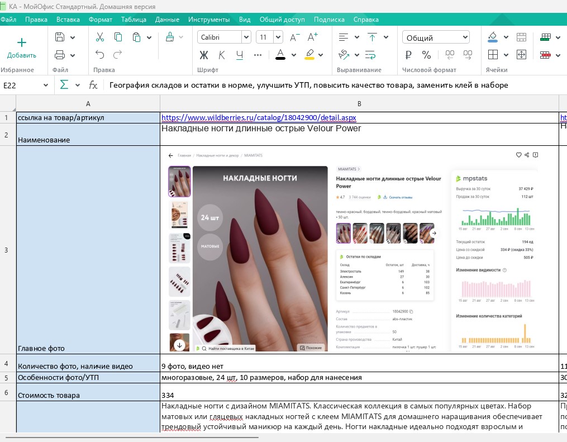Click the format painter brush icon

pyautogui.click(x=170, y=37)
